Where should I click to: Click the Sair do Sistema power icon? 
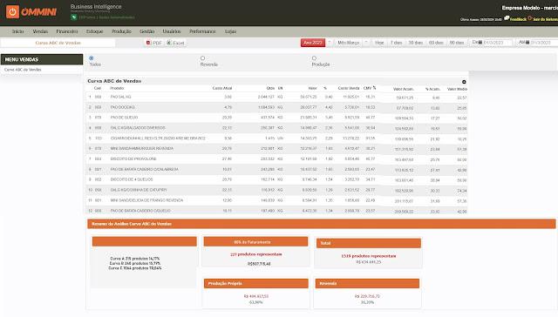click(530, 18)
